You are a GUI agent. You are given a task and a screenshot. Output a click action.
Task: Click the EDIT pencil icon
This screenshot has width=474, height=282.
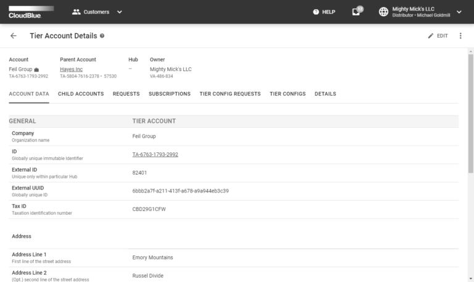pyautogui.click(x=430, y=36)
